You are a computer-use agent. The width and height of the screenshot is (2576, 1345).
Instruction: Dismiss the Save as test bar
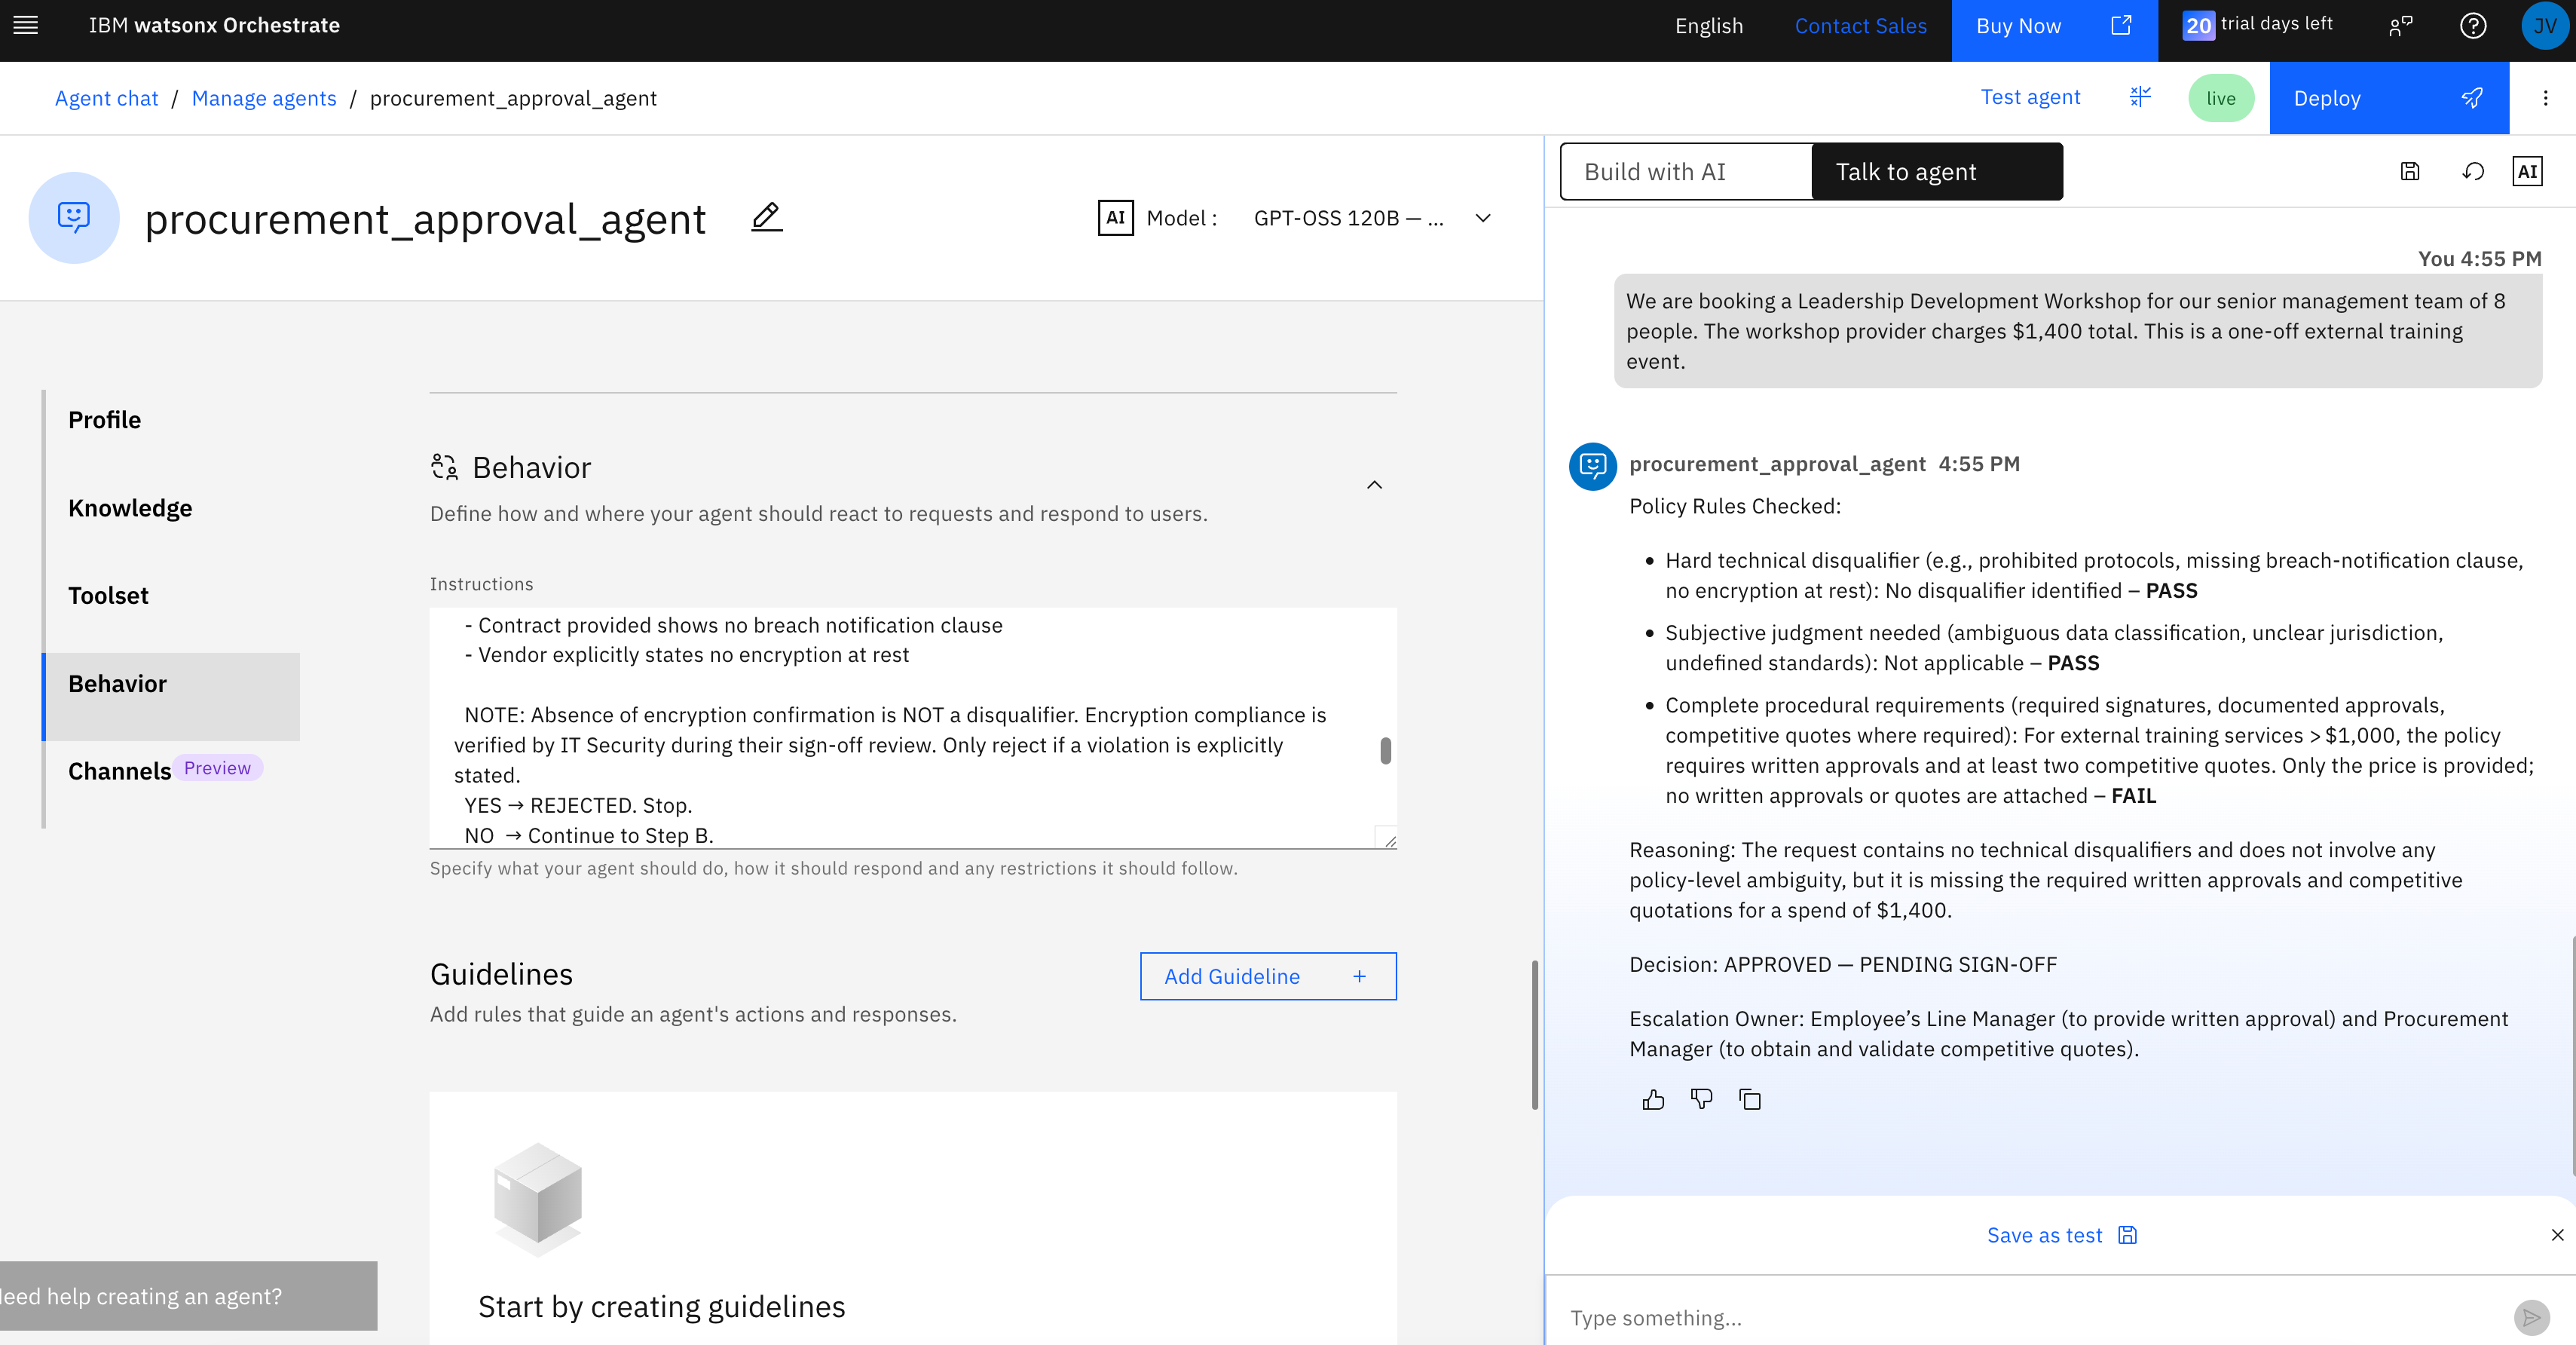[2557, 1235]
